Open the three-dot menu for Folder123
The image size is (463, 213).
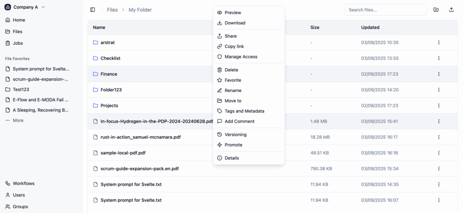(x=439, y=90)
